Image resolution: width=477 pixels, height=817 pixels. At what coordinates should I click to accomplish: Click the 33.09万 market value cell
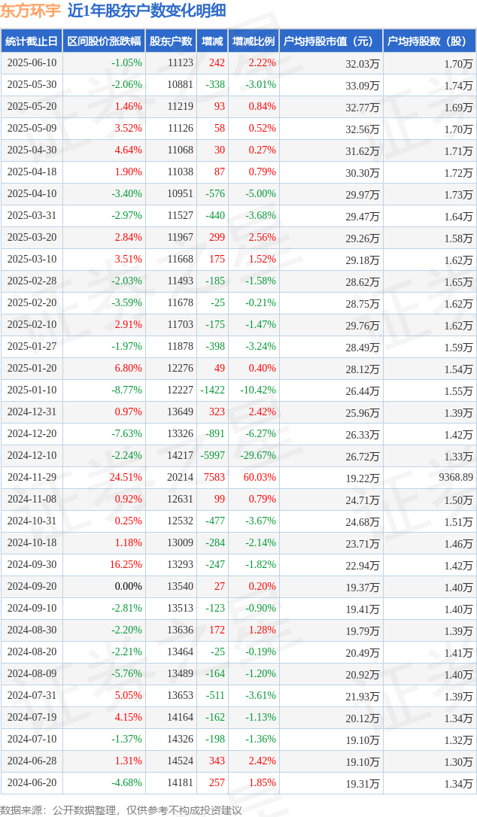[x=363, y=86]
